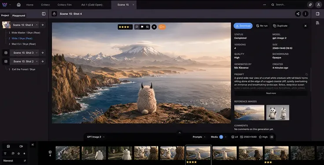The width and height of the screenshot is (324, 165).
Task: Toggle the star filter in bottom-left panel
Action: pos(18,154)
